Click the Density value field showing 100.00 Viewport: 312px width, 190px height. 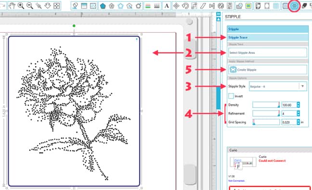pyautogui.click(x=289, y=105)
